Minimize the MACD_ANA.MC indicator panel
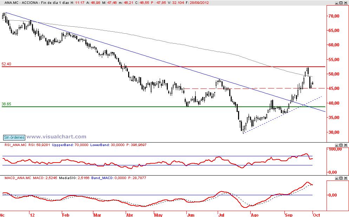This screenshot has width=349, height=217. [x=337, y=178]
